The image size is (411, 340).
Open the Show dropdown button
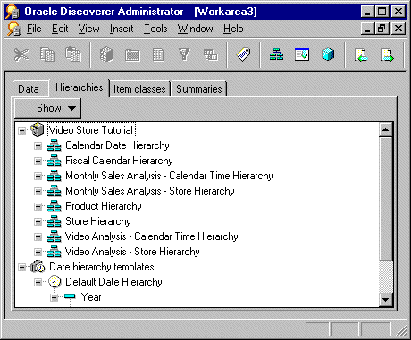48,108
